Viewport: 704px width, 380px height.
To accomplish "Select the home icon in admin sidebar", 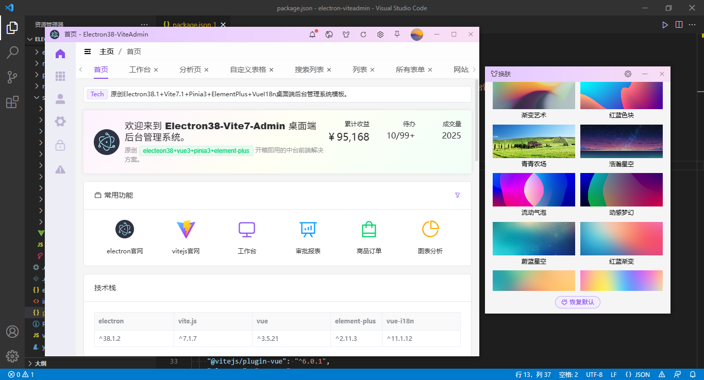I will tap(60, 54).
